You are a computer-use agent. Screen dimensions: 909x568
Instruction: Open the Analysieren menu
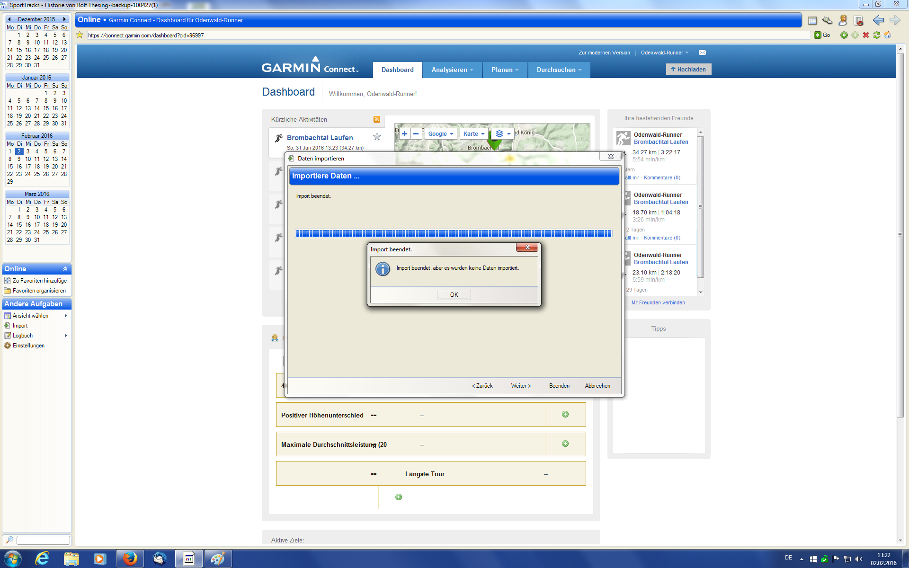pos(452,70)
